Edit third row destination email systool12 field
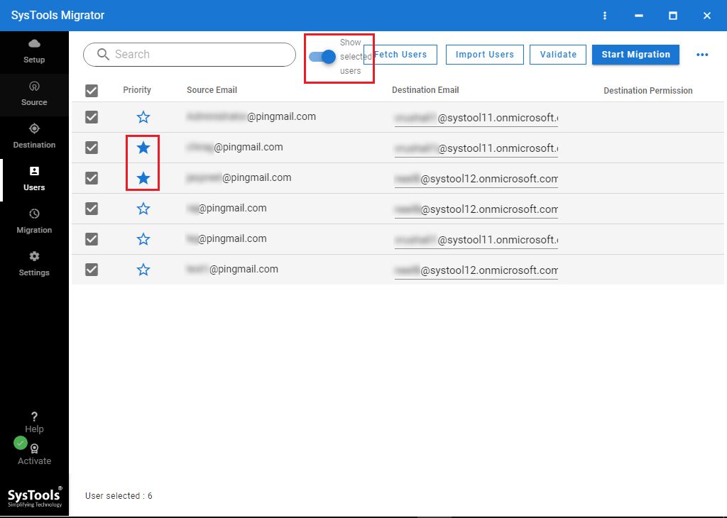The width and height of the screenshot is (727, 518). [x=476, y=180]
